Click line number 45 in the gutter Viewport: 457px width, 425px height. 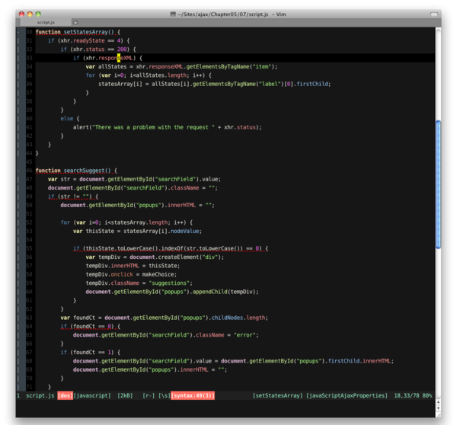(29, 161)
